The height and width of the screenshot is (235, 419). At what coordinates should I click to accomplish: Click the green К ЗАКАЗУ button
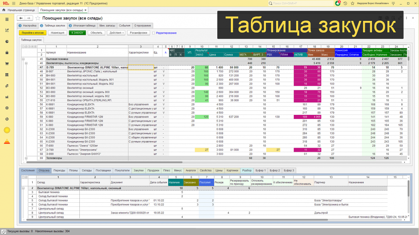[77, 33]
